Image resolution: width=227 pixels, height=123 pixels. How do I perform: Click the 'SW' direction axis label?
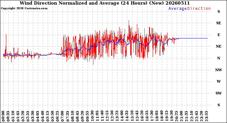(x=218, y=93)
